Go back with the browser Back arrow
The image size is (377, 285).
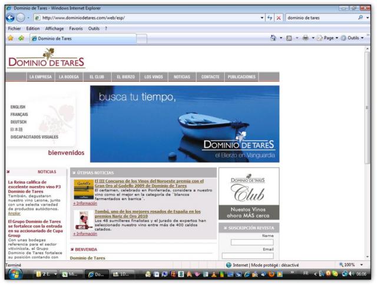(11, 18)
